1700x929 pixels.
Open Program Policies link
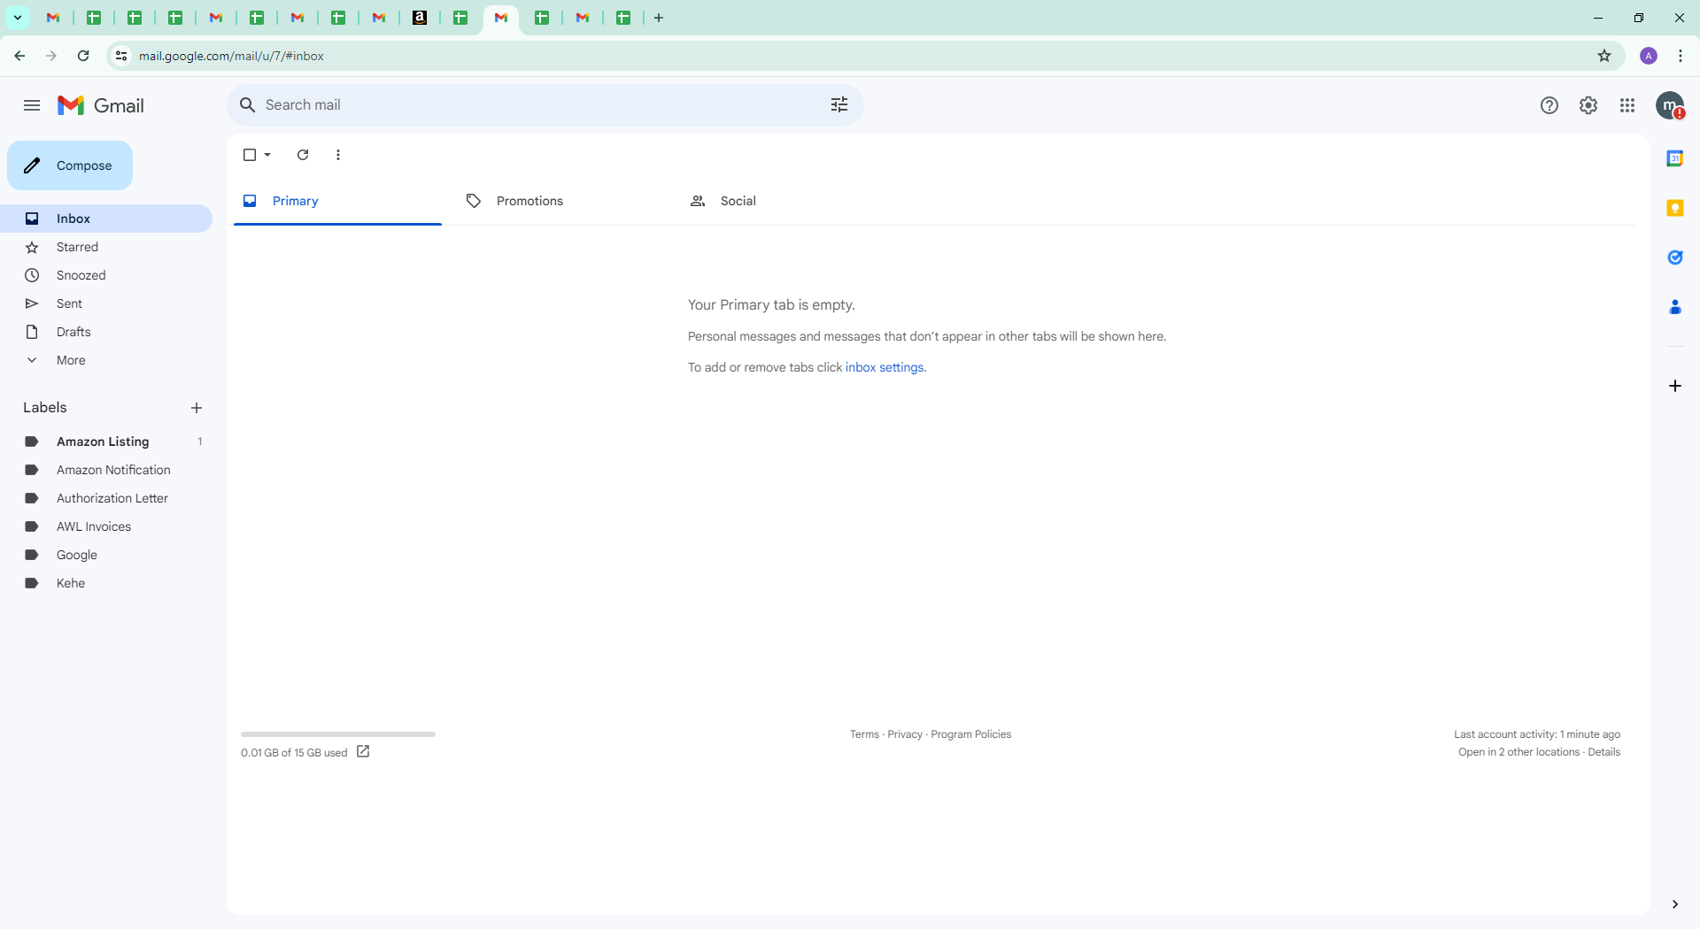tap(970, 734)
